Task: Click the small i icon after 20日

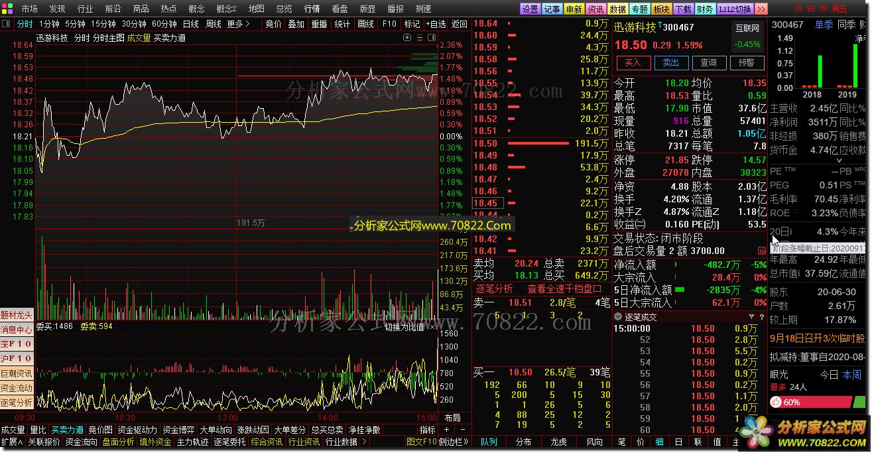Action: click(x=791, y=231)
